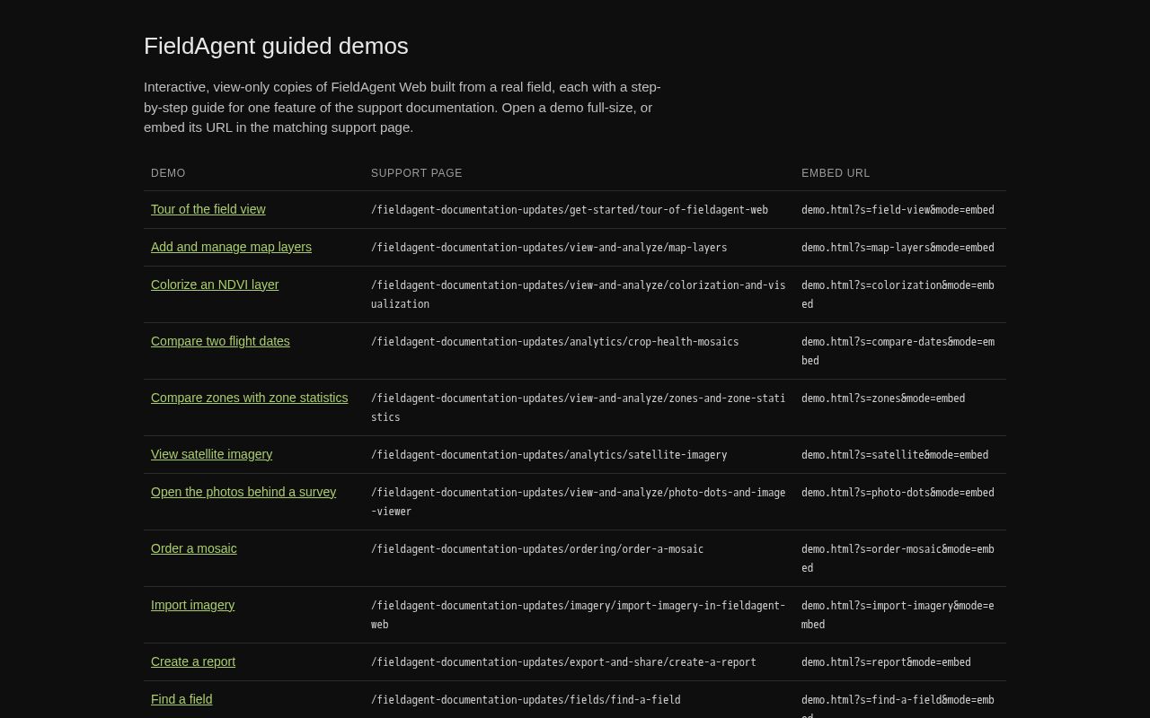Click embed URL for s=colorization
1150x718 pixels.
pos(898,294)
